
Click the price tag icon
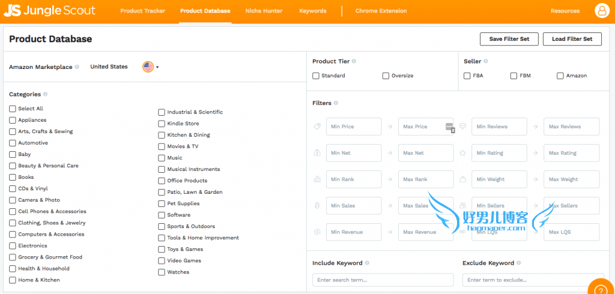317,126
